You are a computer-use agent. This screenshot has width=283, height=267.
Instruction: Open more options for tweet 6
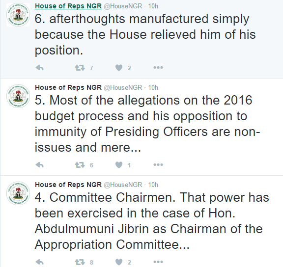tap(158, 68)
